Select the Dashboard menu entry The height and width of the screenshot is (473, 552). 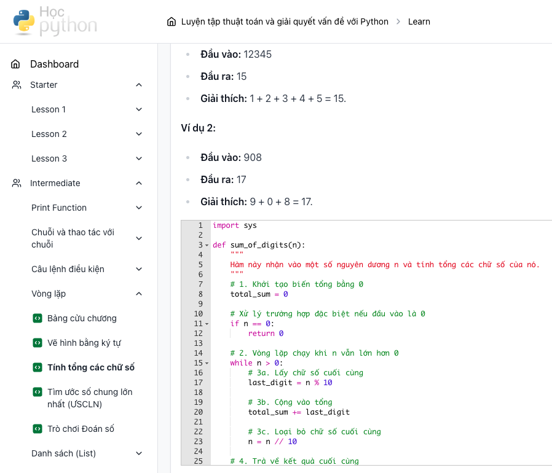(54, 64)
